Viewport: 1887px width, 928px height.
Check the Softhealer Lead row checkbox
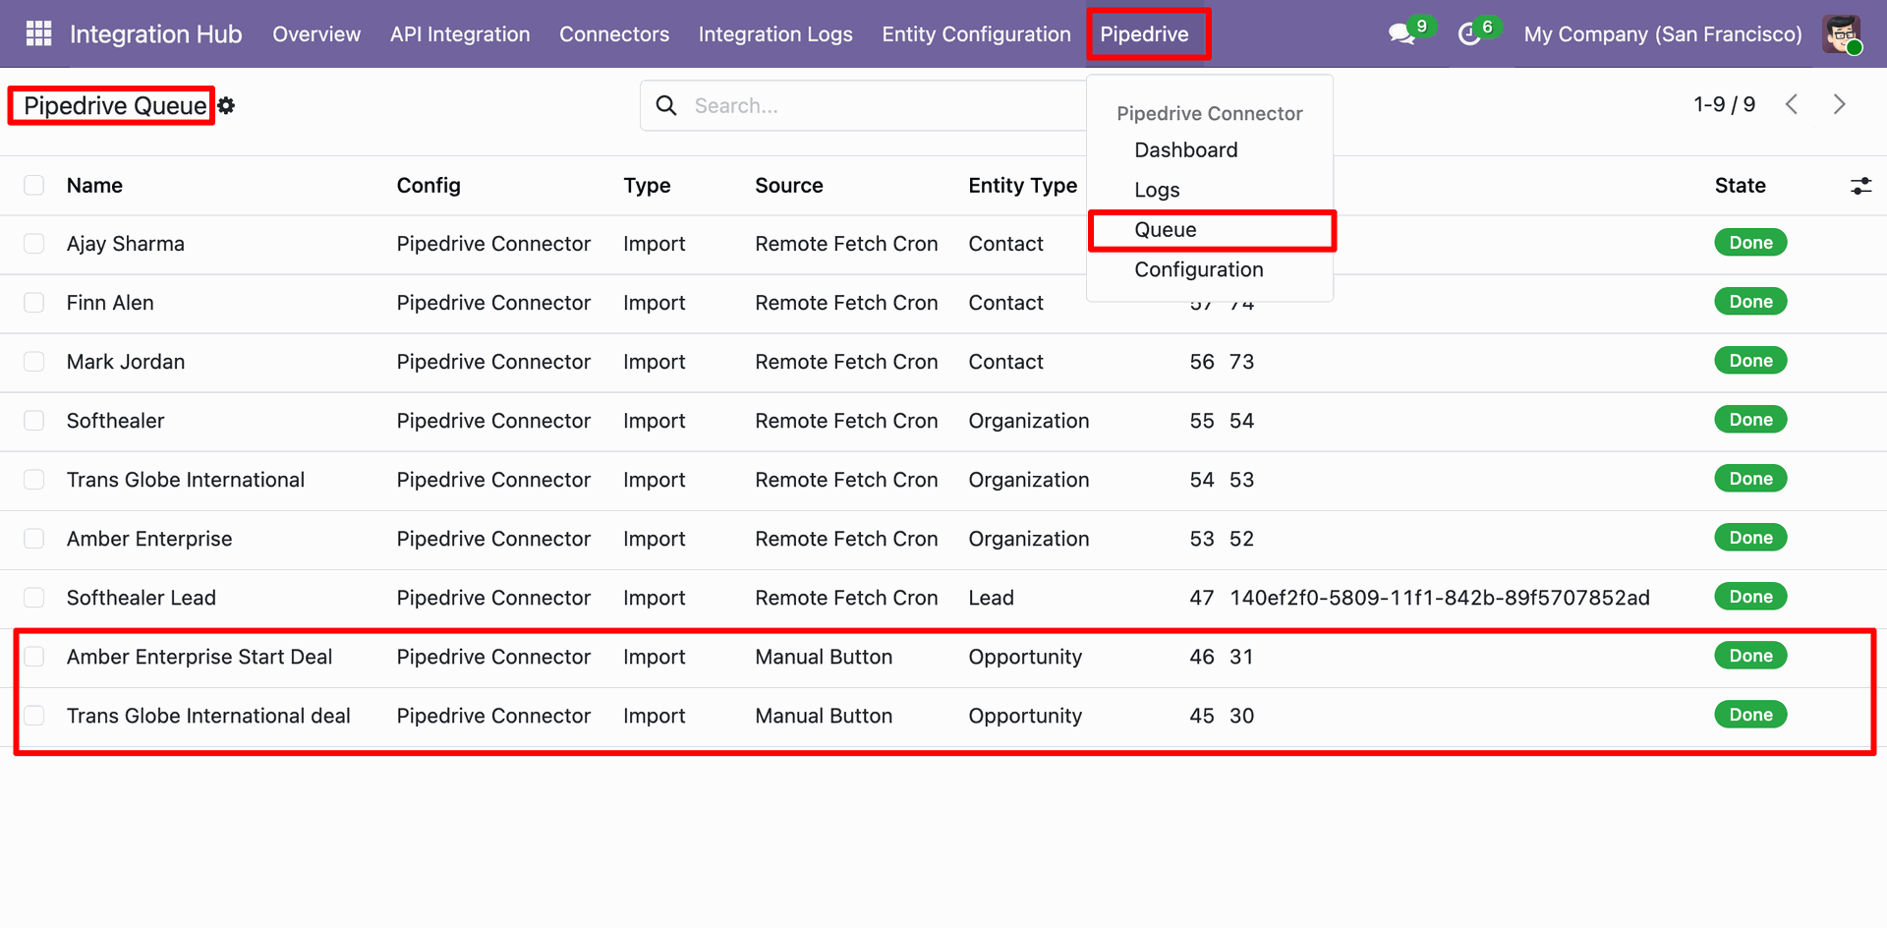point(34,597)
